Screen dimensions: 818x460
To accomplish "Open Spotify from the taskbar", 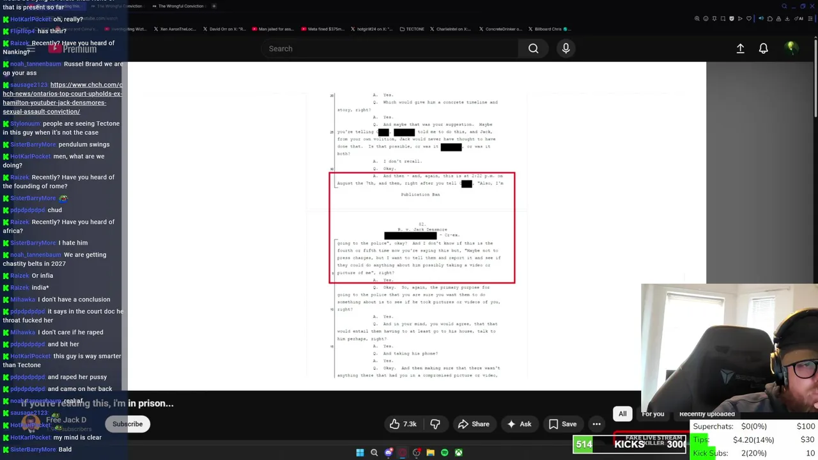I will coord(444,452).
